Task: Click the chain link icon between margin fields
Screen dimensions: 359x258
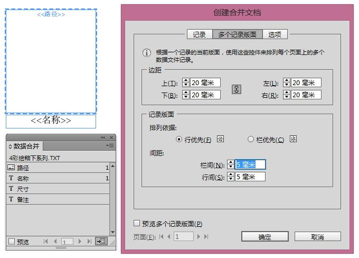Action: [x=237, y=89]
